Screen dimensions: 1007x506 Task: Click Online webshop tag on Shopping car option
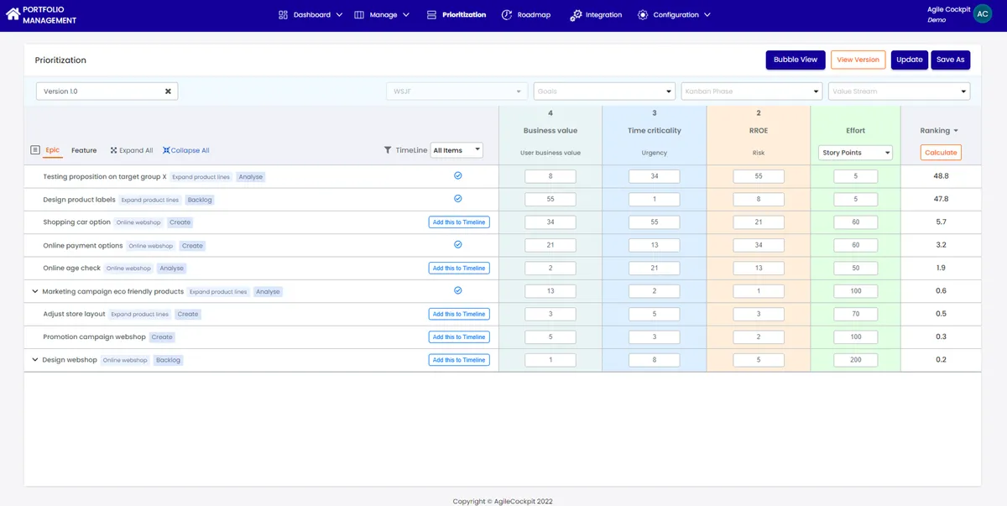138,222
